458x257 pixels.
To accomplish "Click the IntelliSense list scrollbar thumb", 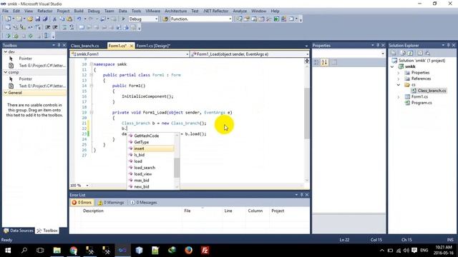I will [x=177, y=168].
